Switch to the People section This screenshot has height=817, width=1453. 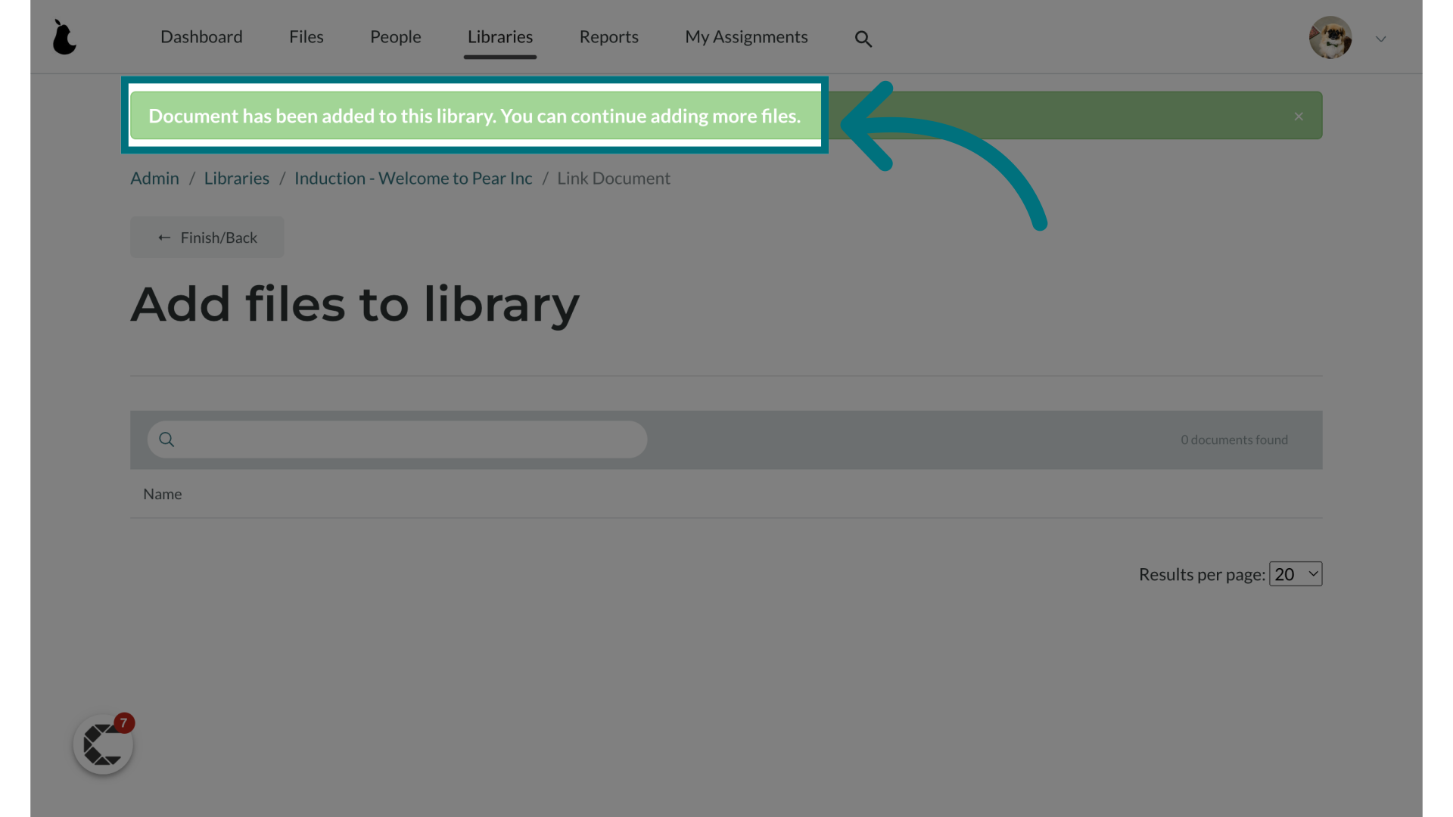pyautogui.click(x=396, y=36)
